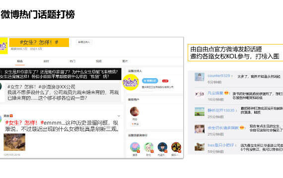Click the landscape avatar of 13035 commenter
The height and width of the screenshot is (178, 283).
[200, 111]
